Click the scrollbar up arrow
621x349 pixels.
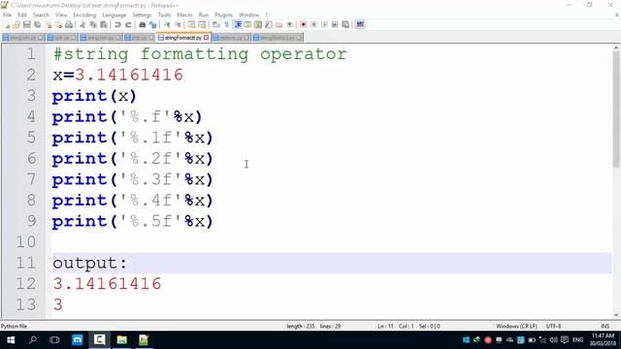click(x=616, y=48)
